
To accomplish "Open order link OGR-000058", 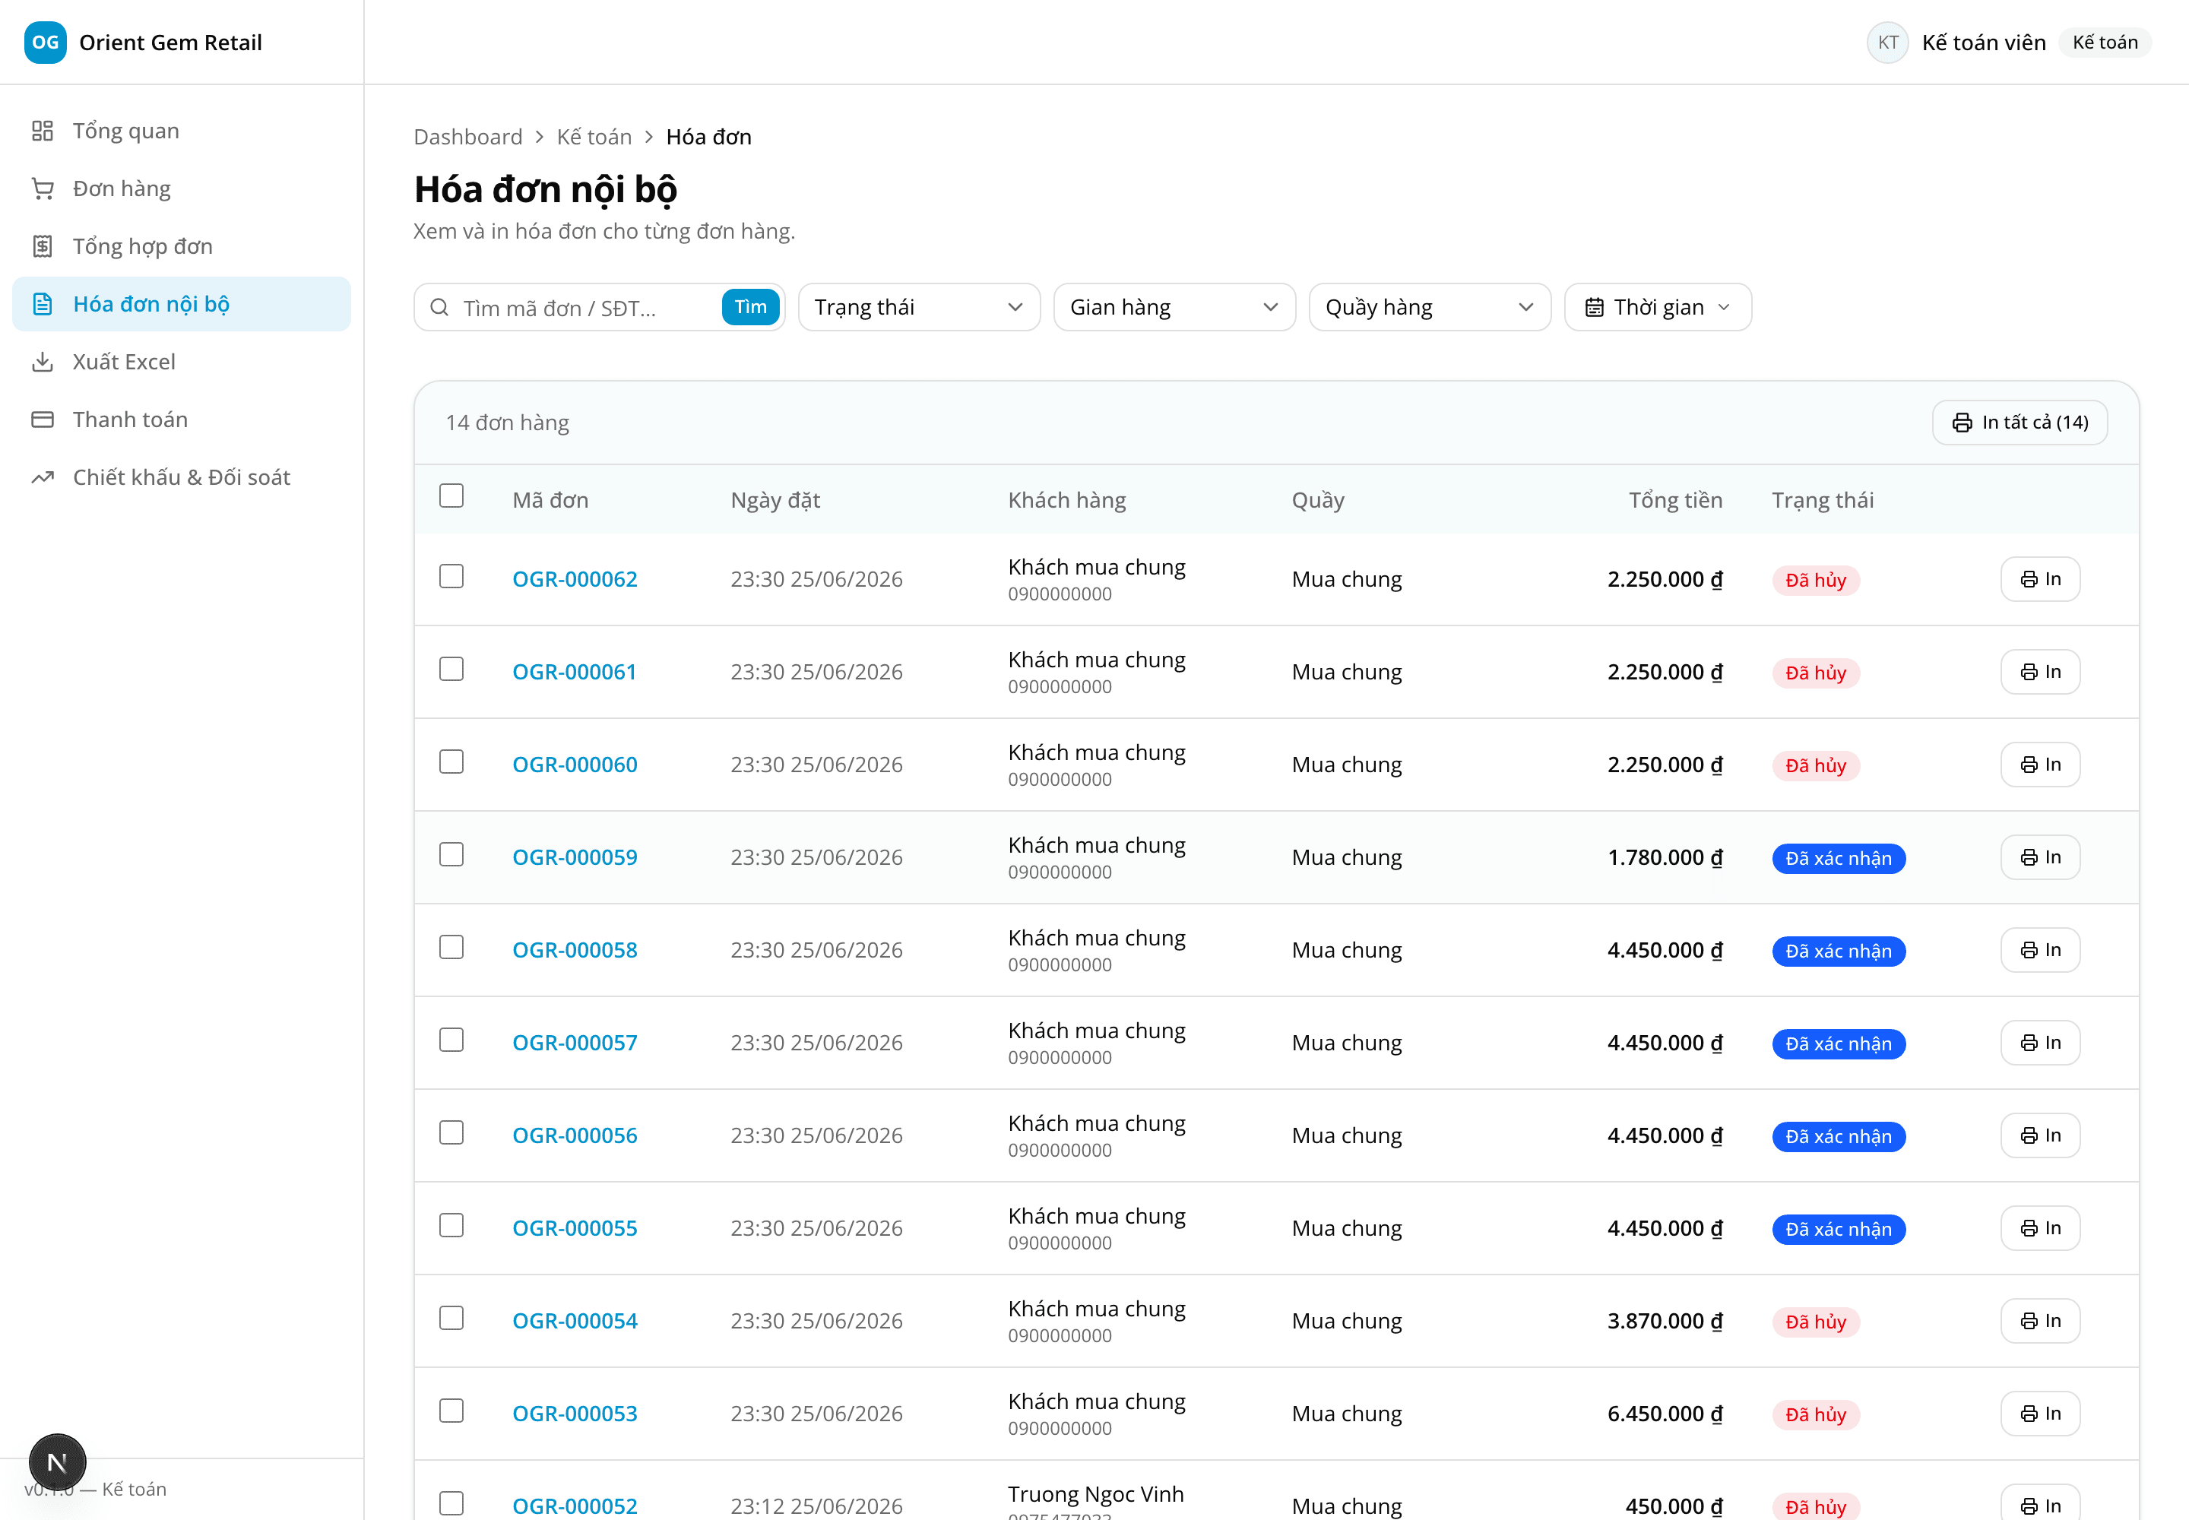I will [575, 951].
